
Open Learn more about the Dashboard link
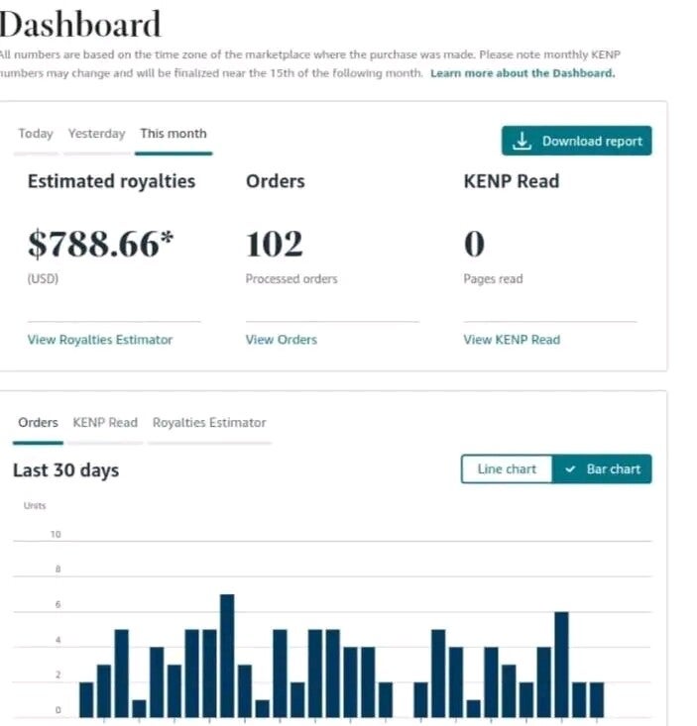(523, 74)
